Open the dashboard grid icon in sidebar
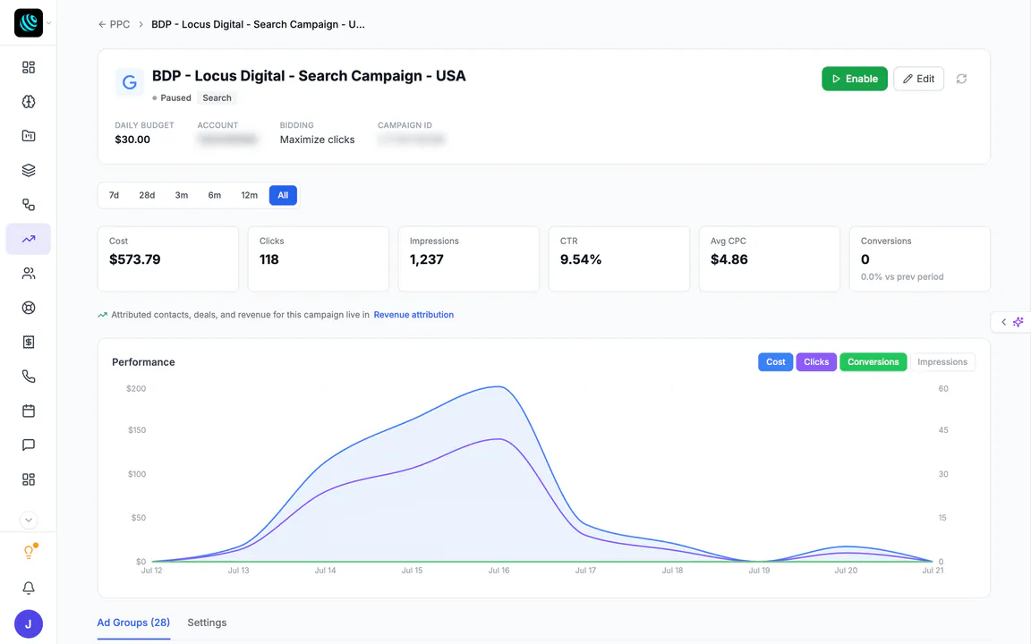This screenshot has height=644, width=1031. click(29, 67)
